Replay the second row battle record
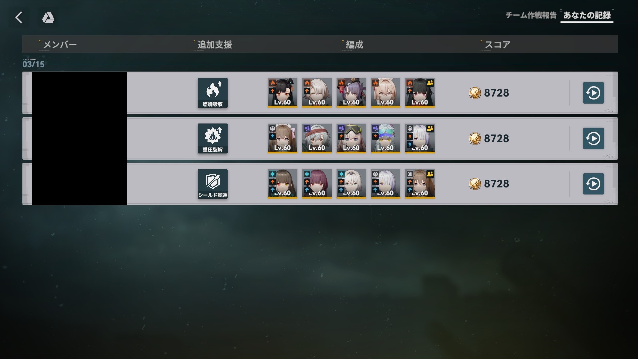 (x=593, y=138)
